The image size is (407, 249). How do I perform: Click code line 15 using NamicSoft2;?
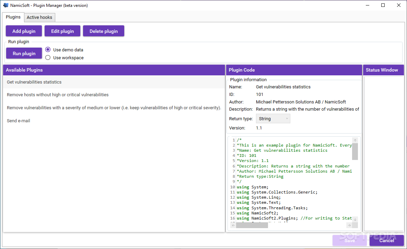(x=257, y=213)
